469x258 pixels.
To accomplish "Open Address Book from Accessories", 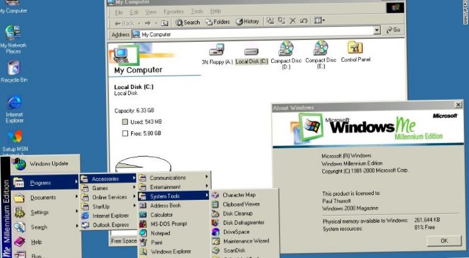I will [174, 205].
